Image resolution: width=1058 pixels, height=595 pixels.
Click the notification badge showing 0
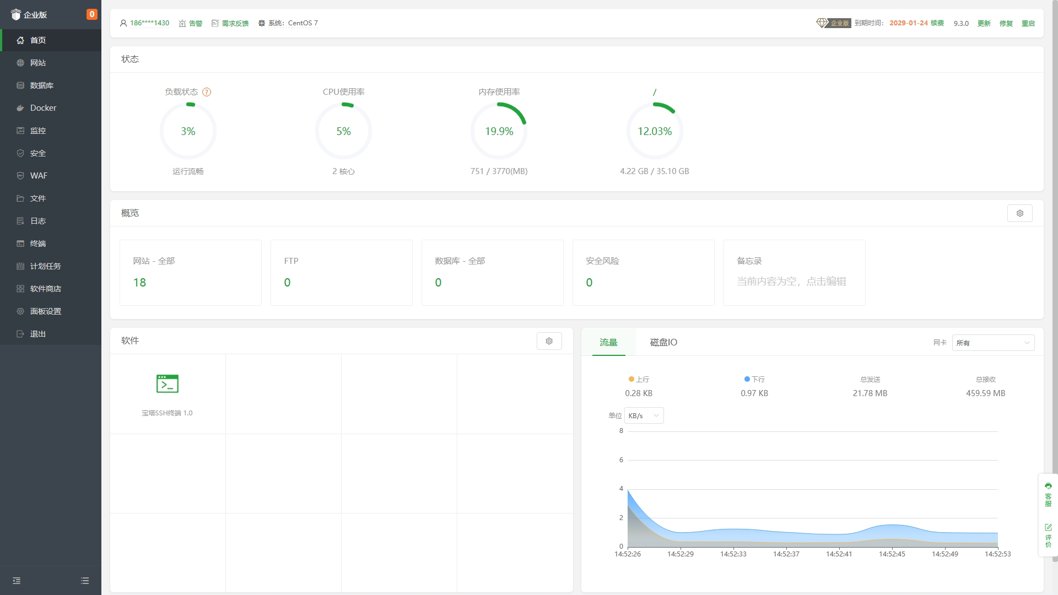click(91, 14)
